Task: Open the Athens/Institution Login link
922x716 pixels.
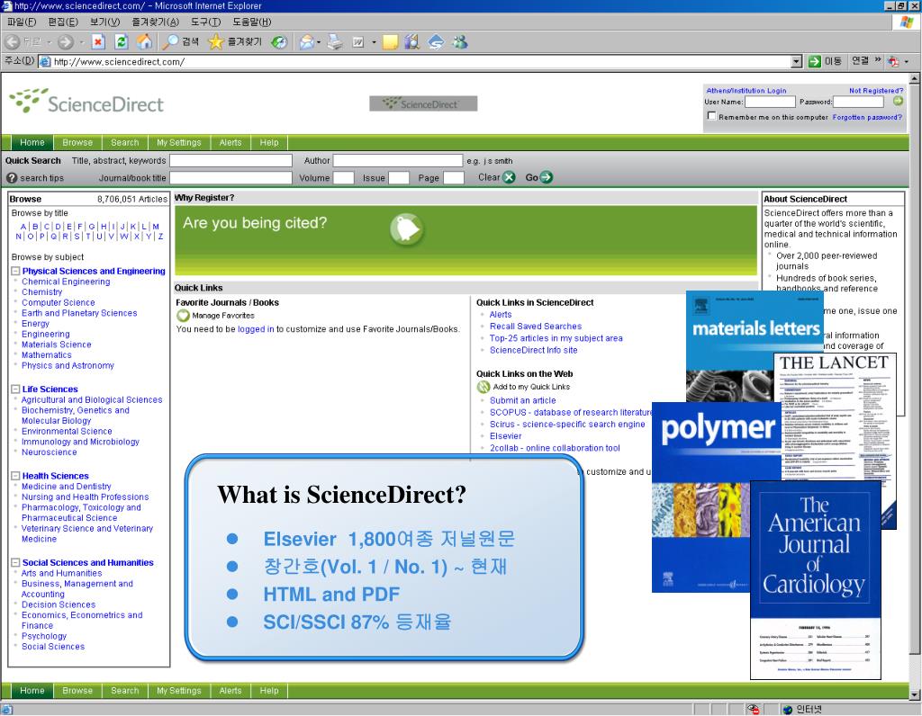Action: click(x=746, y=91)
